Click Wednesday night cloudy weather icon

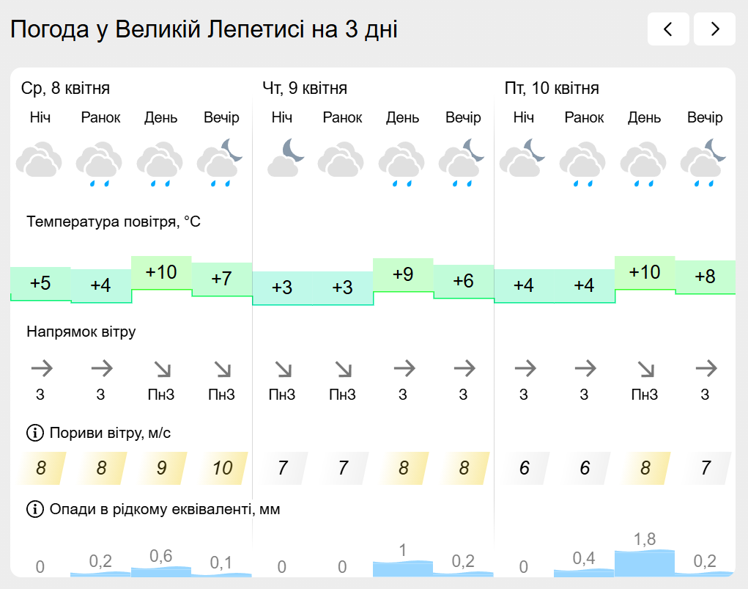(40, 161)
